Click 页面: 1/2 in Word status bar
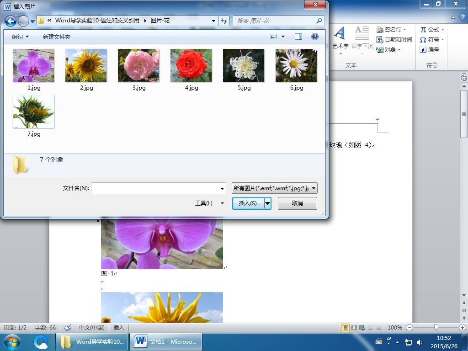The height and width of the screenshot is (351, 468). (15, 327)
